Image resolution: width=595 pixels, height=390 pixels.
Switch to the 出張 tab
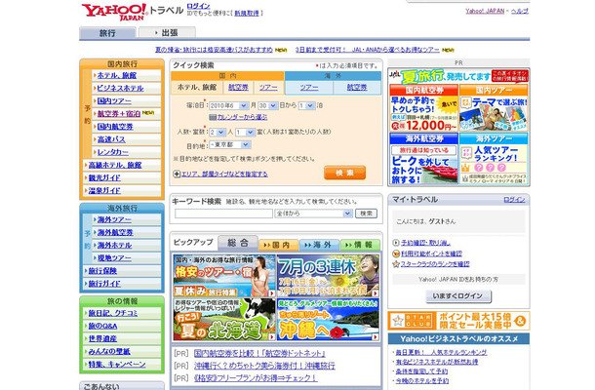pos(169,33)
